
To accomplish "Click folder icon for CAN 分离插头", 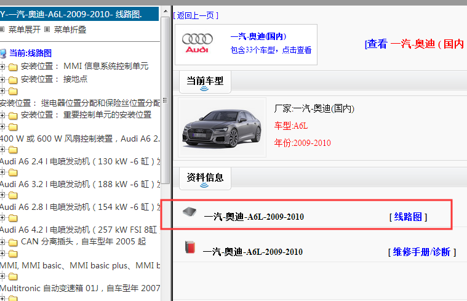I will [x=13, y=243].
